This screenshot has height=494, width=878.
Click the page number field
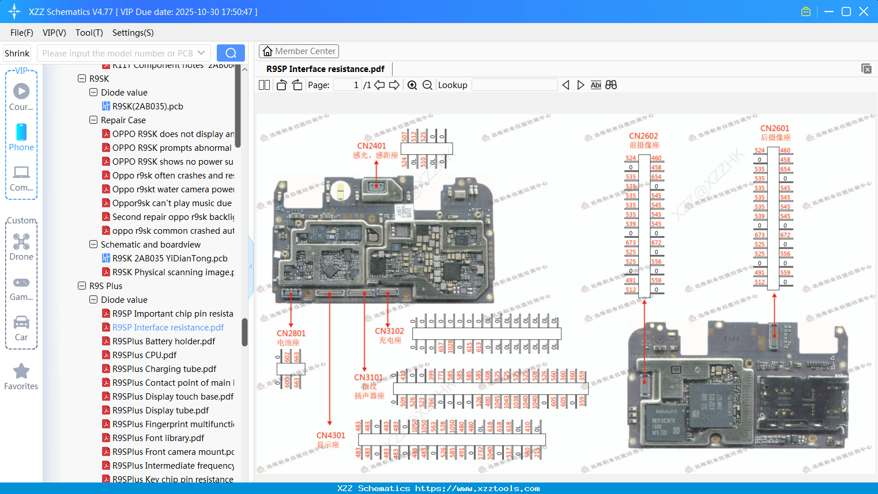348,85
